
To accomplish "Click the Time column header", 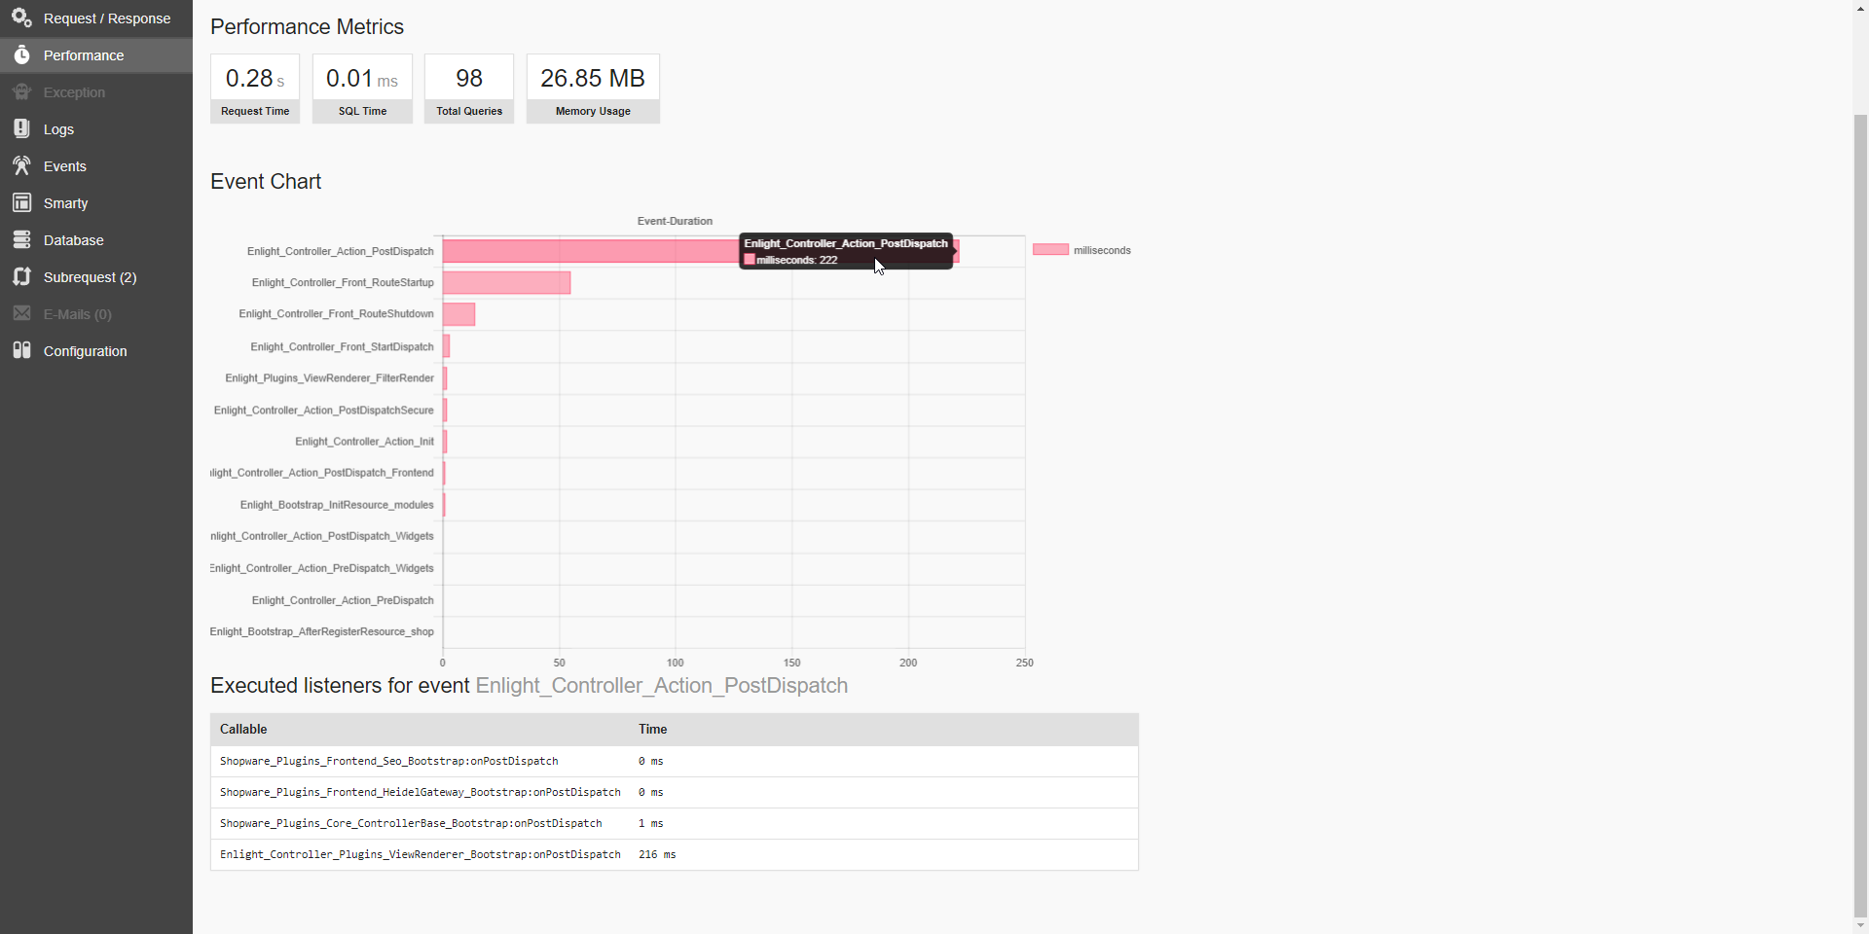I will click(652, 729).
